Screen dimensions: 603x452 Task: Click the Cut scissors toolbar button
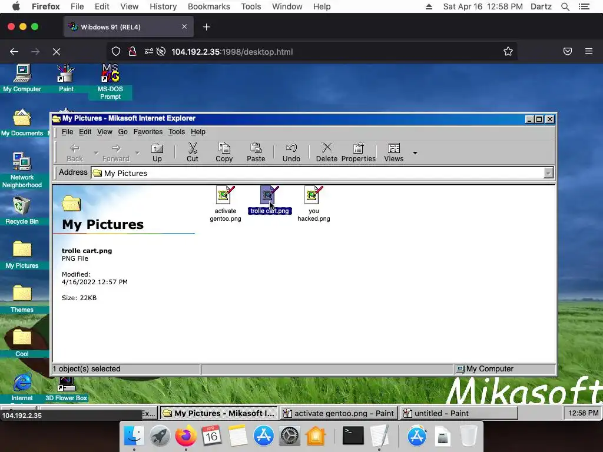[193, 152]
